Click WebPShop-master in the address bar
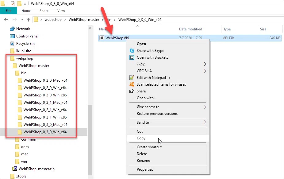 84,20
